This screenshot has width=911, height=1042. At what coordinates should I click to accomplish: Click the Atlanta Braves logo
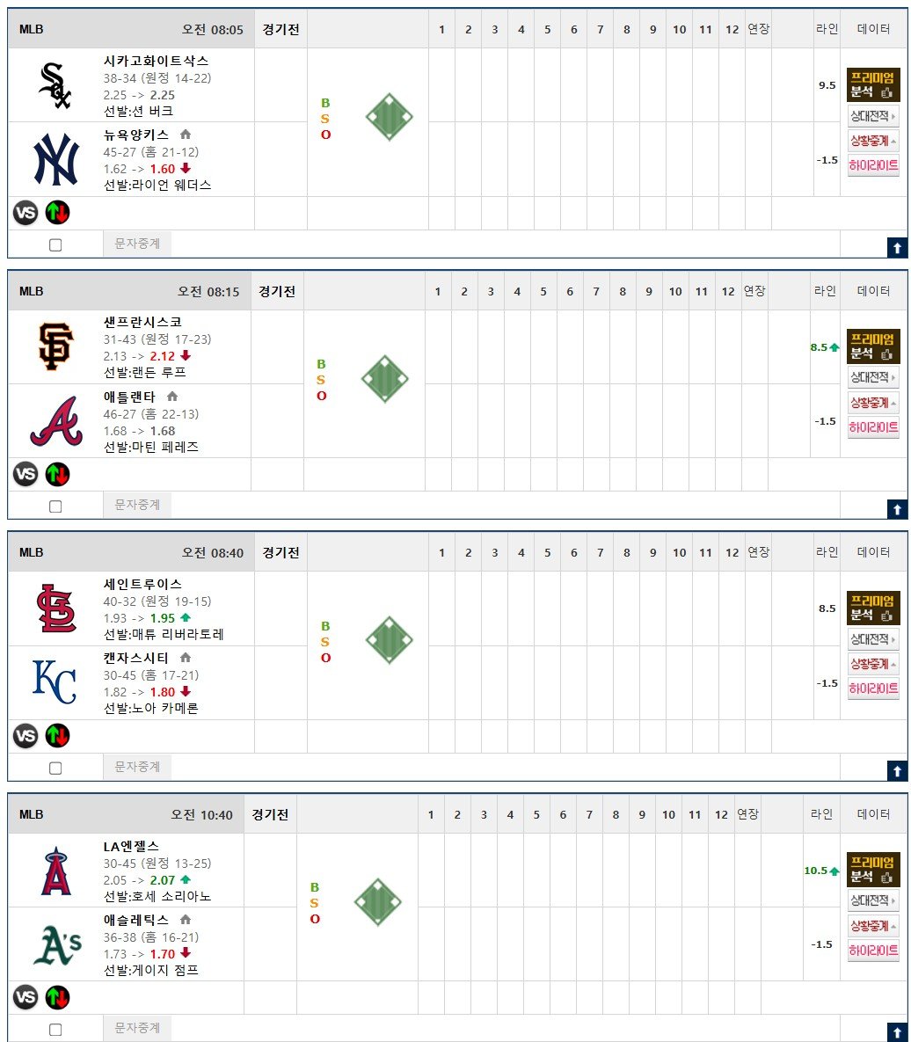[x=56, y=421]
